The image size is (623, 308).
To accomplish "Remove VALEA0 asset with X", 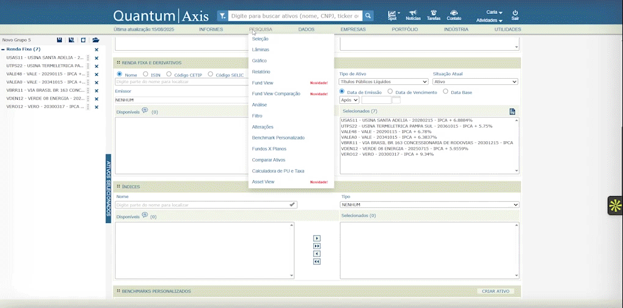I will point(97,82).
